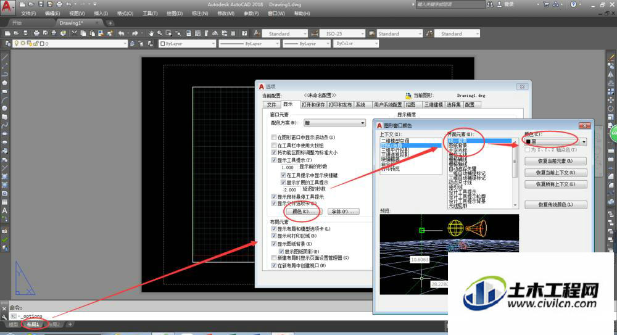Toggle 在工具栏中使用大按钮 checkbox

(x=274, y=145)
